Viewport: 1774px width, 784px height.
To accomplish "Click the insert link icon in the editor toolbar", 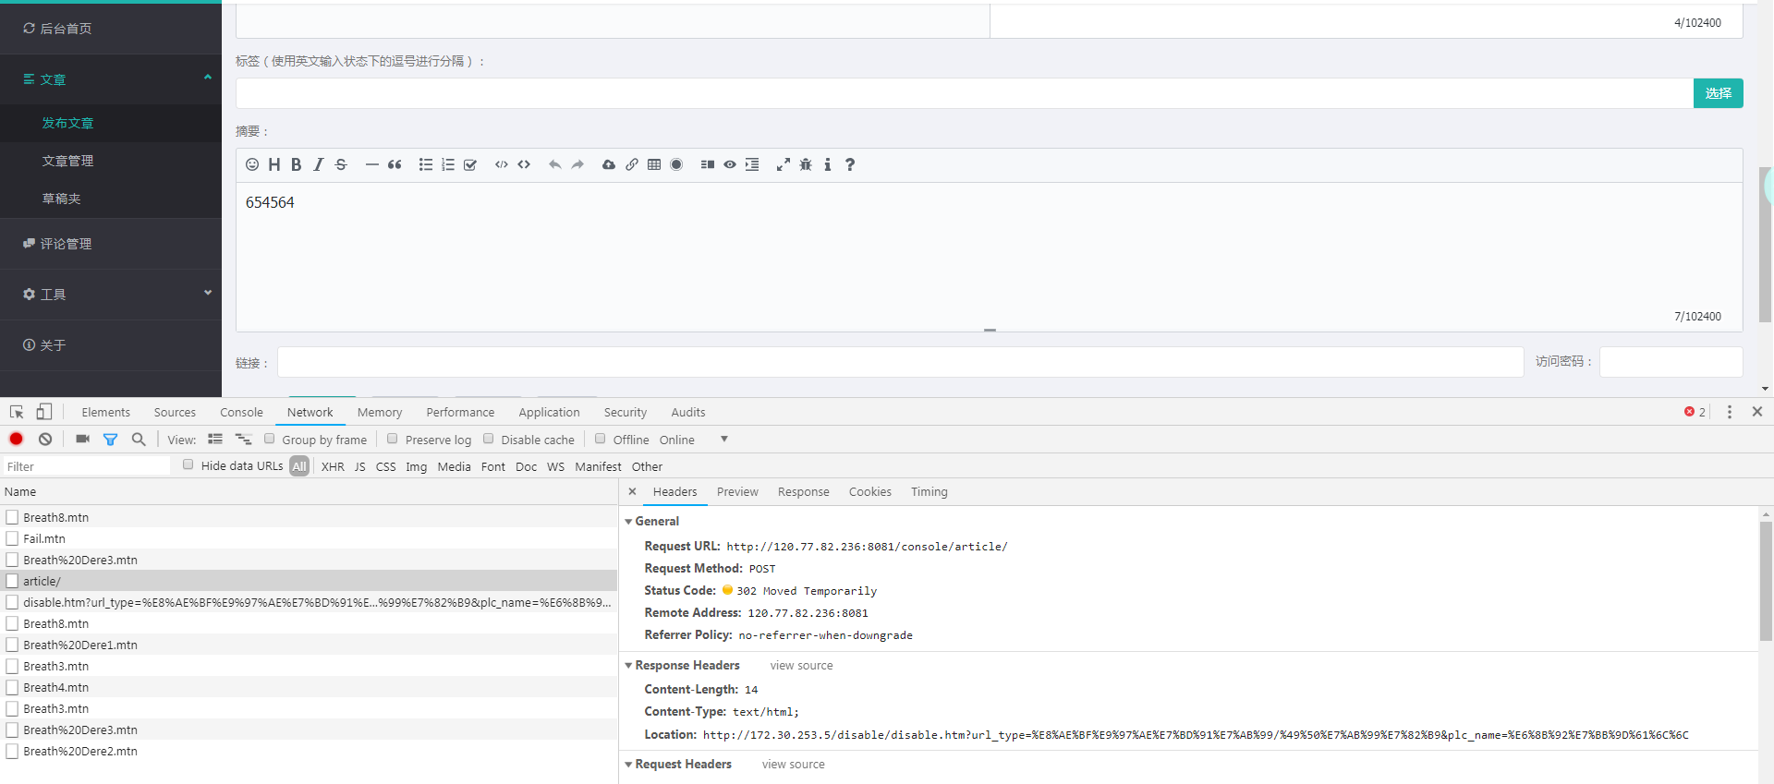I will tap(632, 164).
